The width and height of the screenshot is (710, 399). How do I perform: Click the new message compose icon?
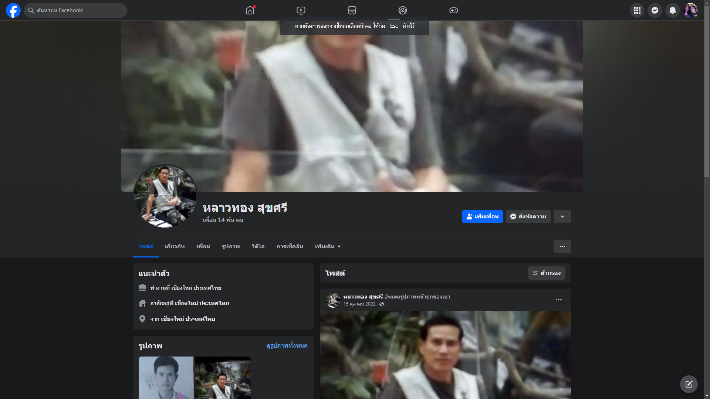pyautogui.click(x=689, y=384)
